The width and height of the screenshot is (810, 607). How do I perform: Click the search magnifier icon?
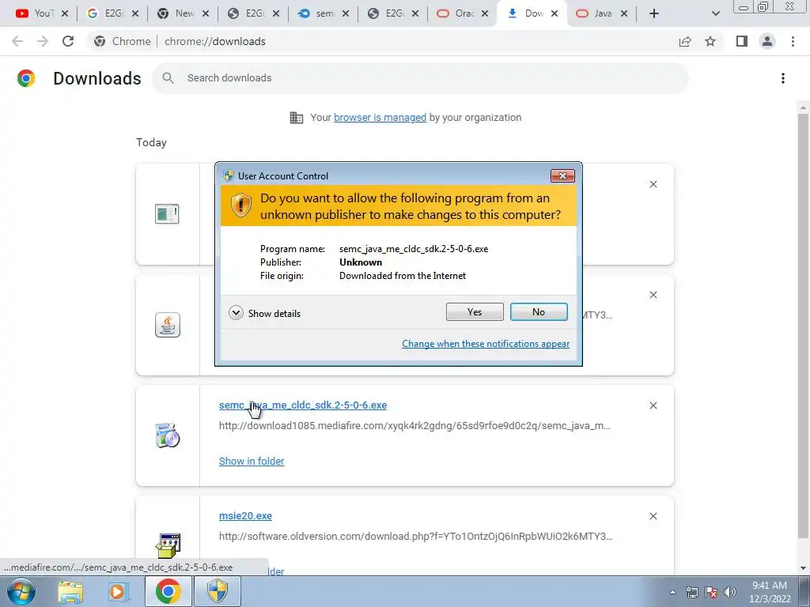(168, 78)
